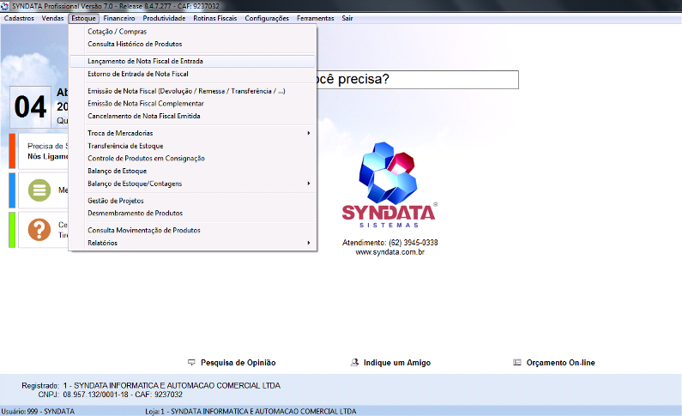Open Gestão de Projetos

192,201
